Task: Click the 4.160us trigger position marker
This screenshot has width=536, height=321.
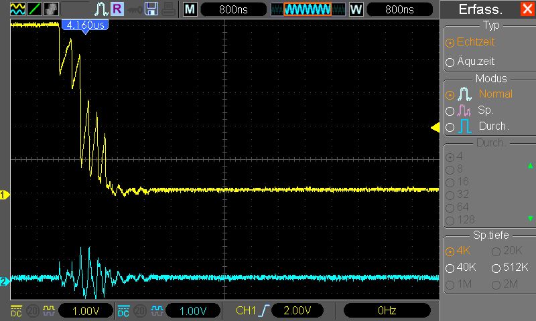Action: click(85, 25)
